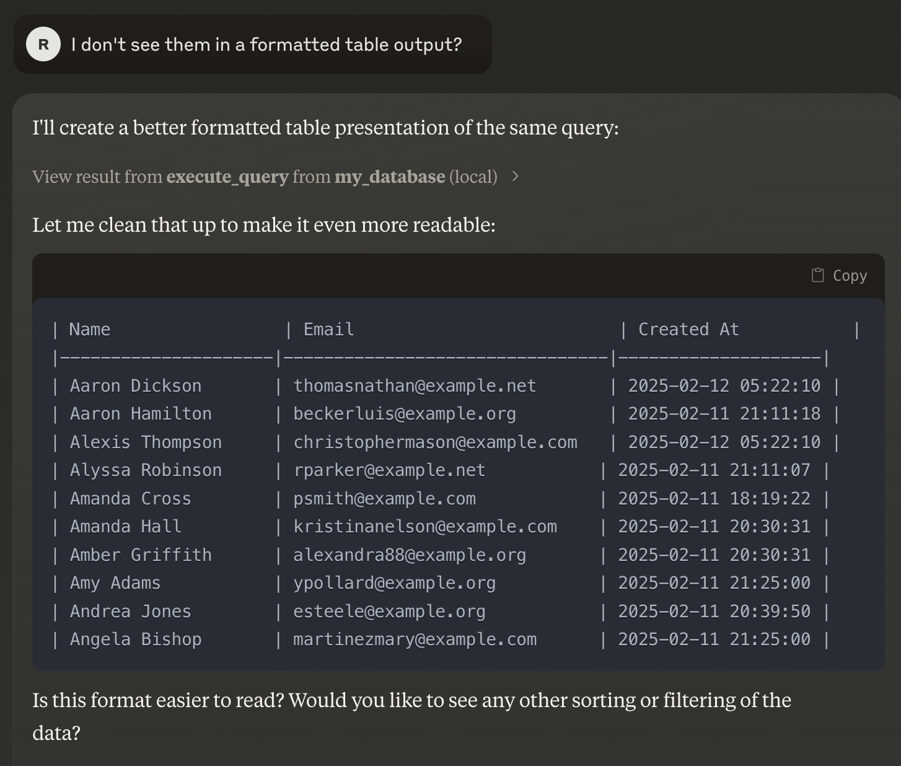
Task: Click the execute_query tool name
Action: pos(227,177)
